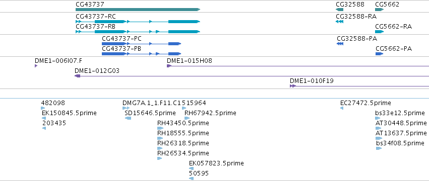Select transcript CG43737-RB
The height and width of the screenshot is (181, 429).
(138, 32)
